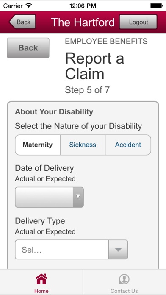Click the Date of Delivery dropdown arrow
Screen dimensions: 166x295
tap(78, 197)
